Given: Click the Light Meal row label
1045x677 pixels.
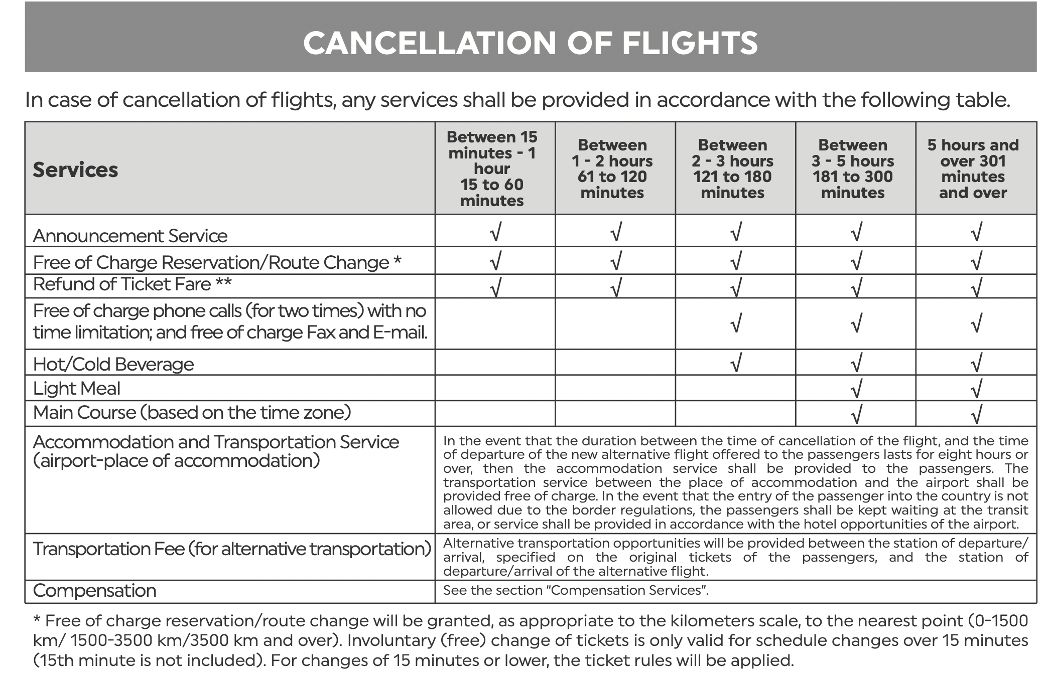Looking at the screenshot, I should coord(76,388).
